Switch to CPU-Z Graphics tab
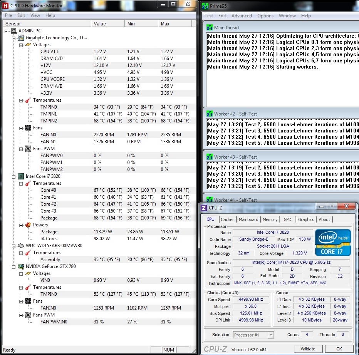Viewport: 359px width, 355px height. click(306, 219)
